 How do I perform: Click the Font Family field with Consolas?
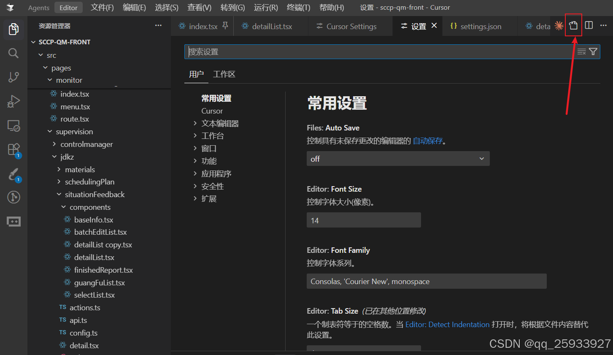point(427,281)
